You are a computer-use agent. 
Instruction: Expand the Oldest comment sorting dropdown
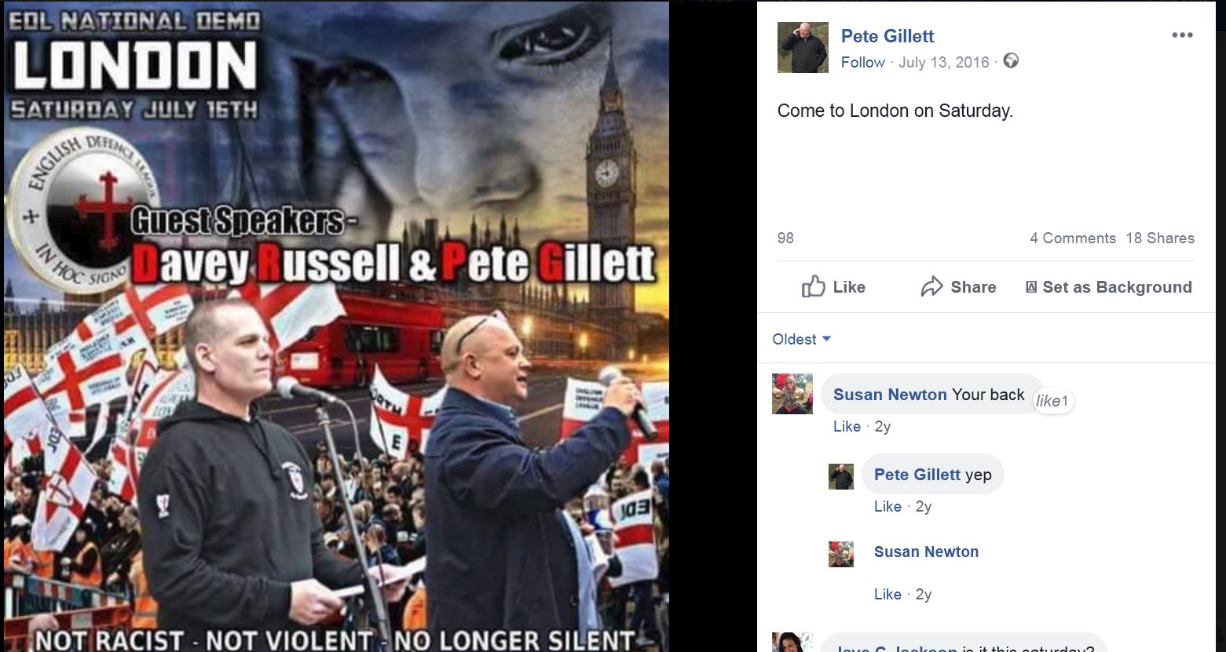click(x=802, y=339)
